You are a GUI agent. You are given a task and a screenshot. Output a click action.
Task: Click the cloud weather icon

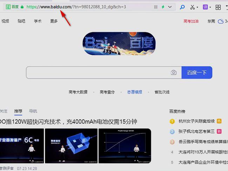click(x=221, y=21)
